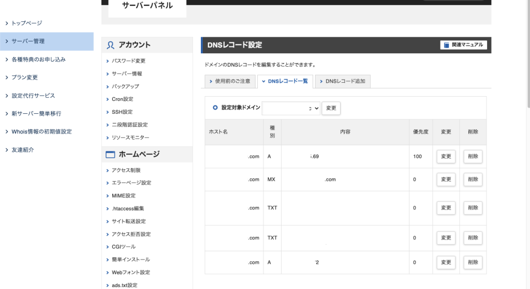Screen dimensions: 530x289
Task: Open アクセス拒否設定 link
Action: (131, 234)
